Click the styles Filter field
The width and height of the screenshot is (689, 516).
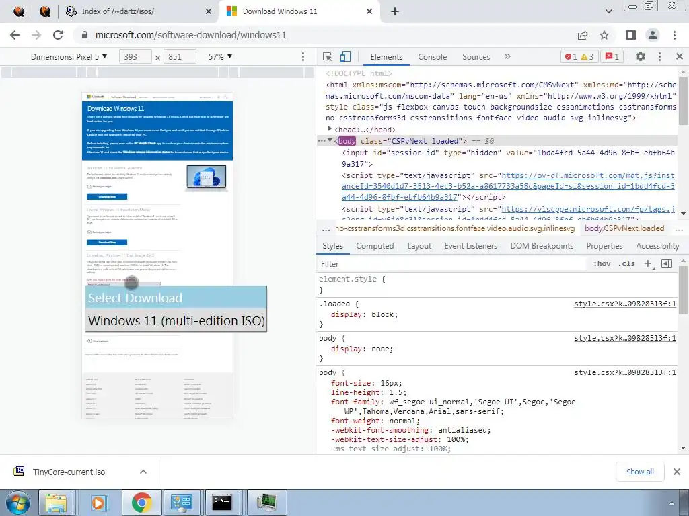pyautogui.click(x=453, y=263)
